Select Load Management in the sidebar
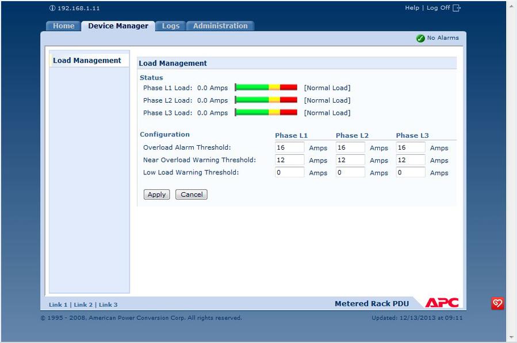 87,60
